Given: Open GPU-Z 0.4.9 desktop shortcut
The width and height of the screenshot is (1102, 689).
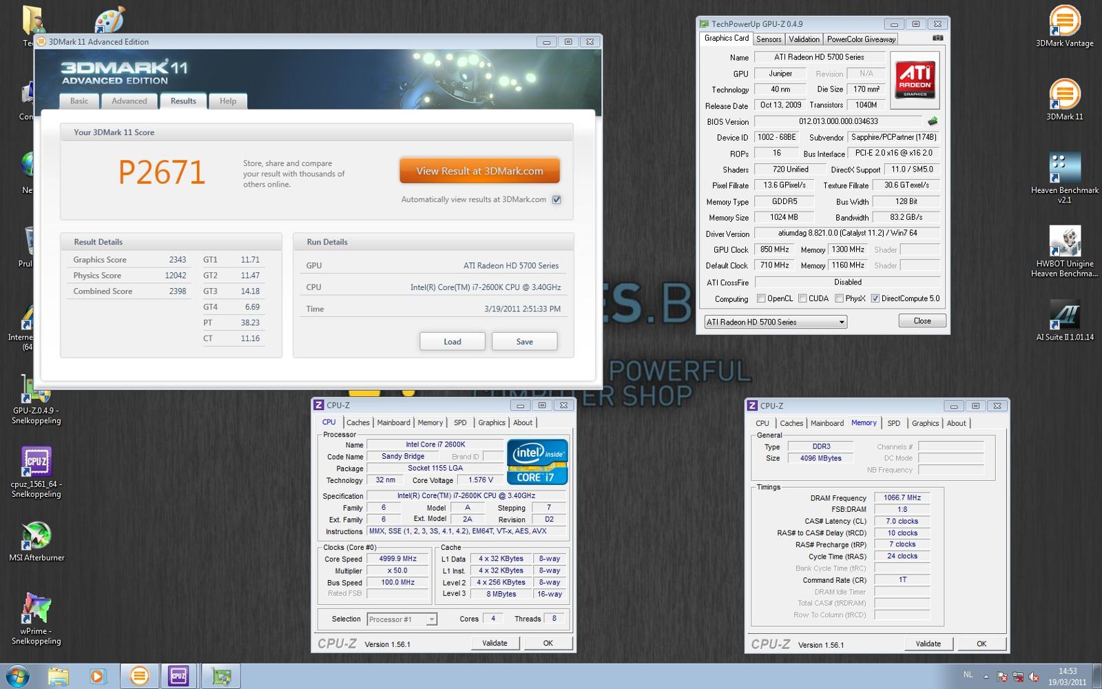Looking at the screenshot, I should (x=36, y=400).
